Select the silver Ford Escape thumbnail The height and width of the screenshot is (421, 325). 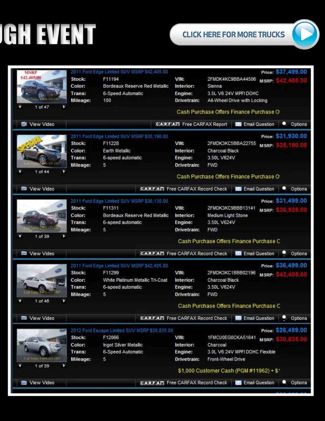tap(42, 345)
